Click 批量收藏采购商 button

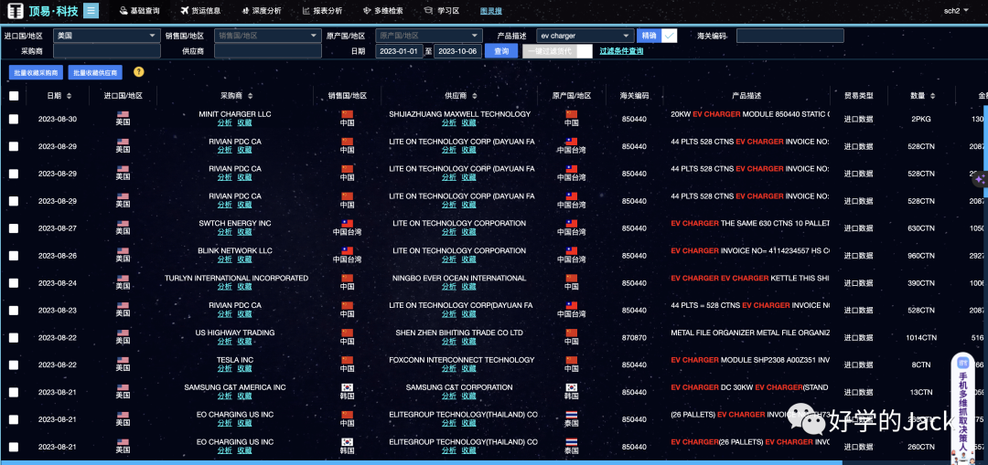coord(36,73)
